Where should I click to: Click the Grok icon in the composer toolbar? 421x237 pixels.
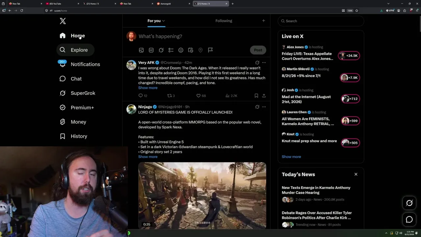coord(161,50)
